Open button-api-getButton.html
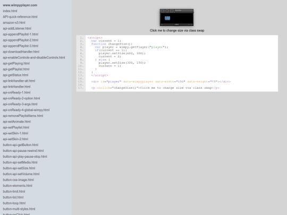Screen dimensions: 287x215 pos(21,145)
